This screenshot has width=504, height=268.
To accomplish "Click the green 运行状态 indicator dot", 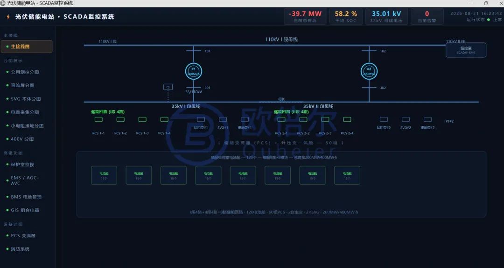I will 489,20.
